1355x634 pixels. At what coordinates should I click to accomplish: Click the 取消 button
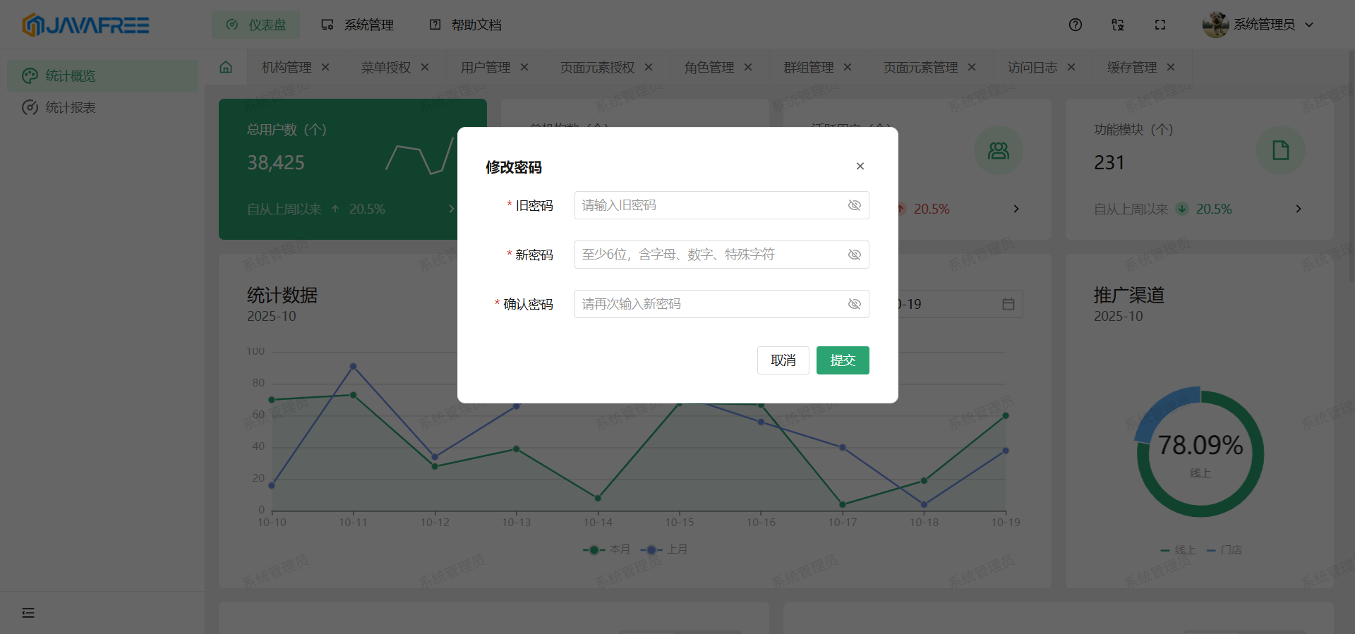click(783, 360)
